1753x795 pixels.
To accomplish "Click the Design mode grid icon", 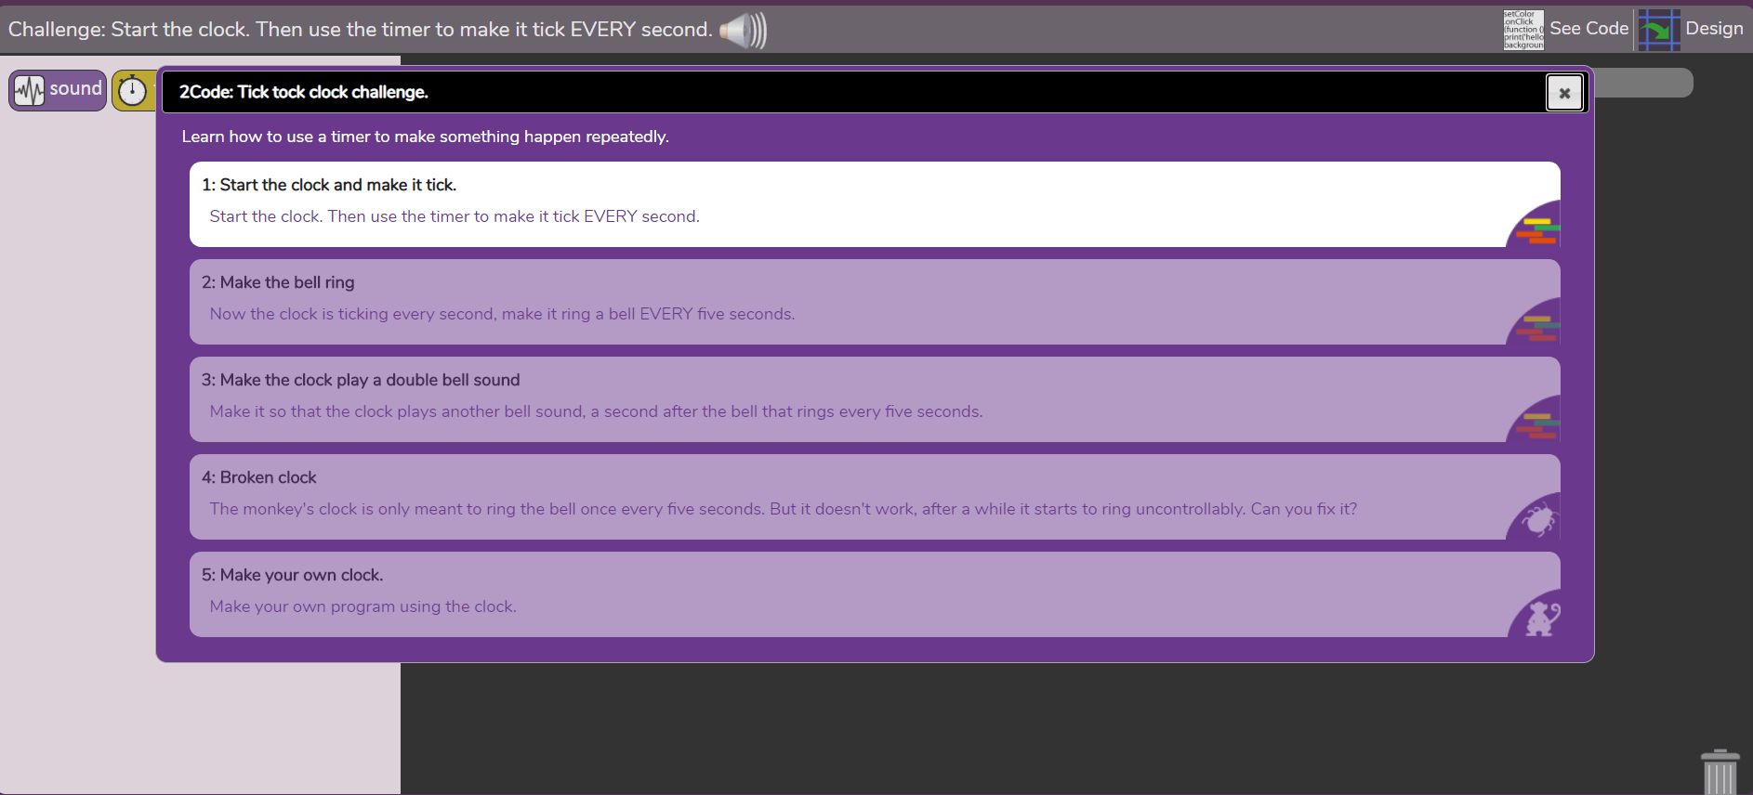I will 1659,30.
